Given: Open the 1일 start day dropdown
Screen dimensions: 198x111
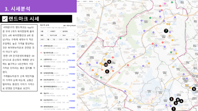Looking at the screenshot, I should (54, 39).
